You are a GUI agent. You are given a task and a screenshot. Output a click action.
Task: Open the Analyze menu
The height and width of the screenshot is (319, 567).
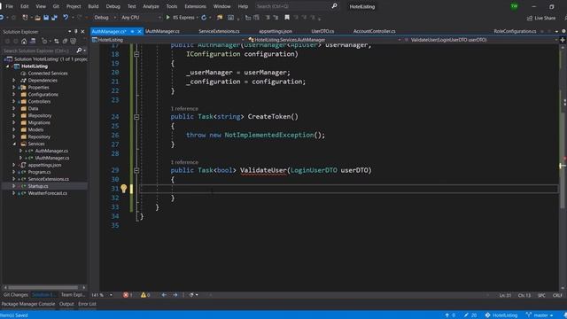tap(151, 6)
